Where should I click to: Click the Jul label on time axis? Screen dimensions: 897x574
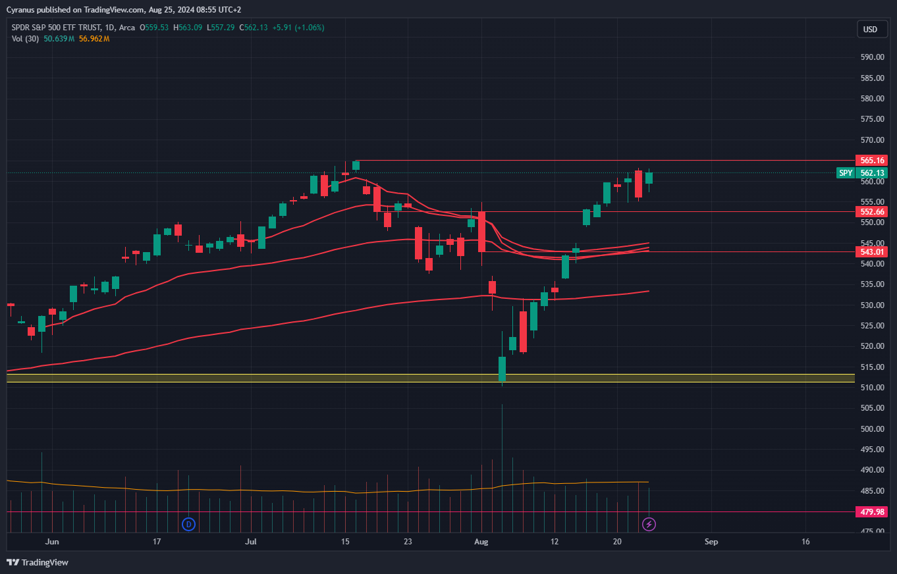tap(251, 542)
